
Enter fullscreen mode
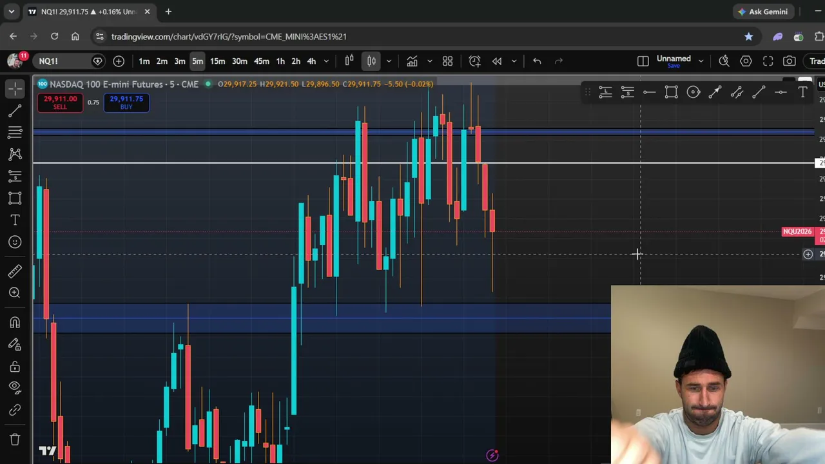768,61
